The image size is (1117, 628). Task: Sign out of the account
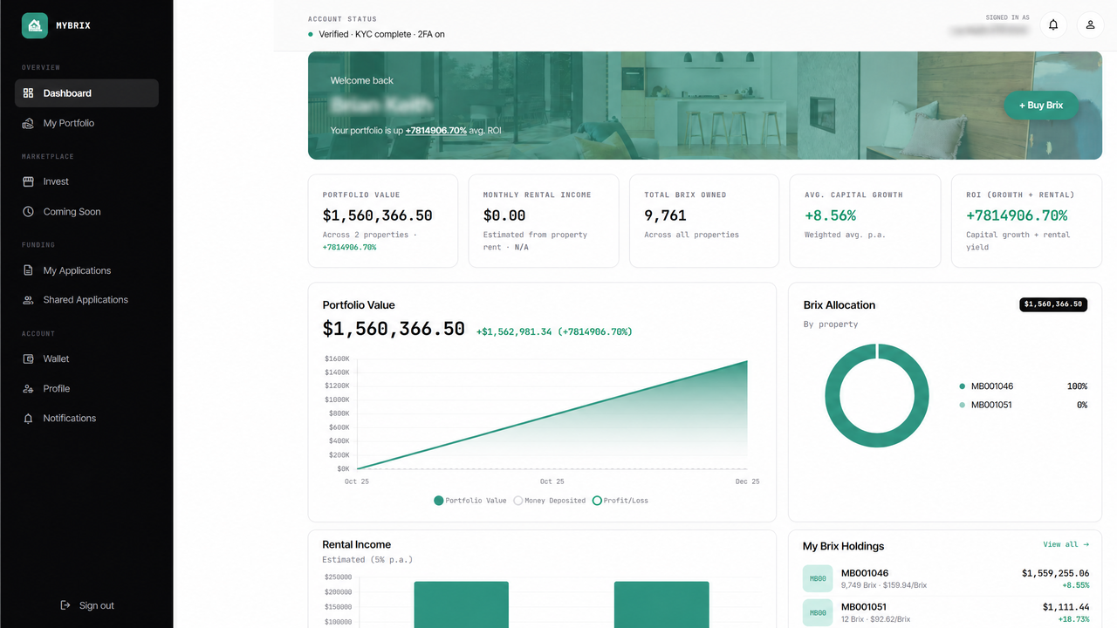pyautogui.click(x=86, y=605)
